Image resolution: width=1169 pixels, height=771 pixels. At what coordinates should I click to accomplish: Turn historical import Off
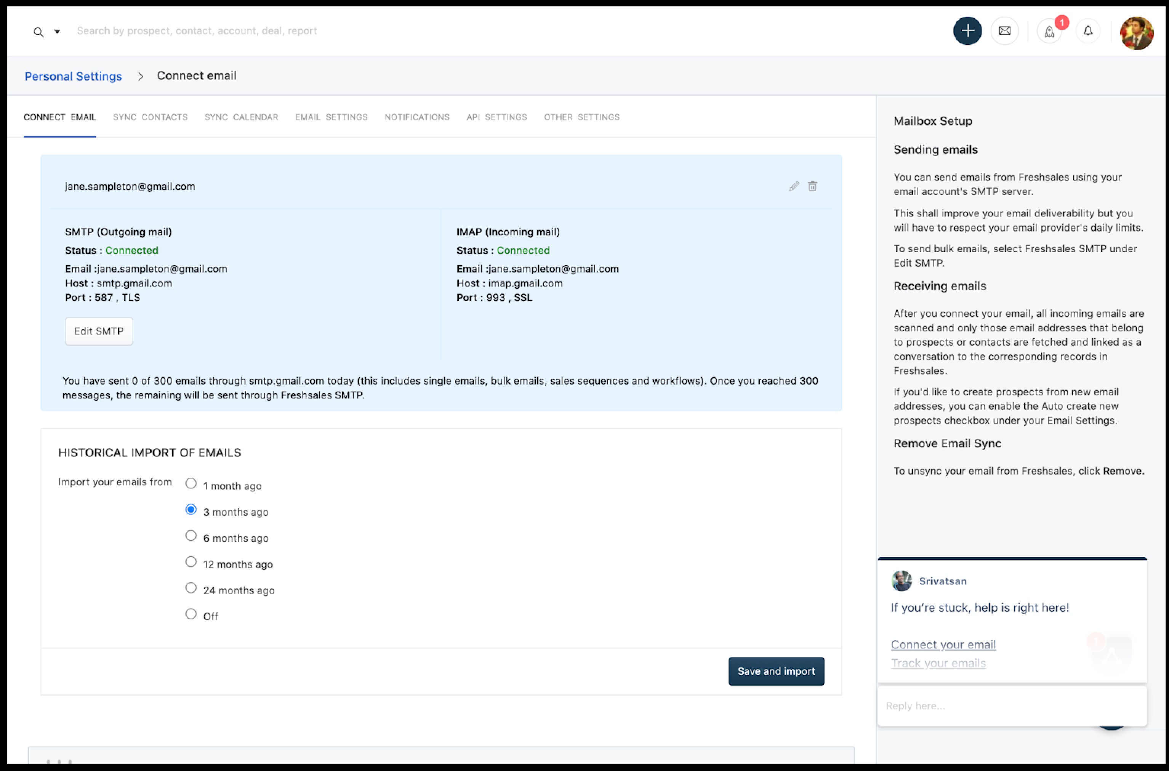click(191, 614)
